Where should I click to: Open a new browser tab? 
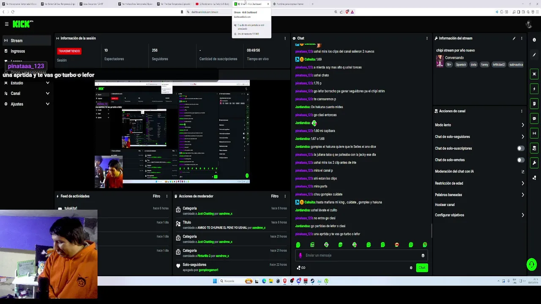[312, 4]
